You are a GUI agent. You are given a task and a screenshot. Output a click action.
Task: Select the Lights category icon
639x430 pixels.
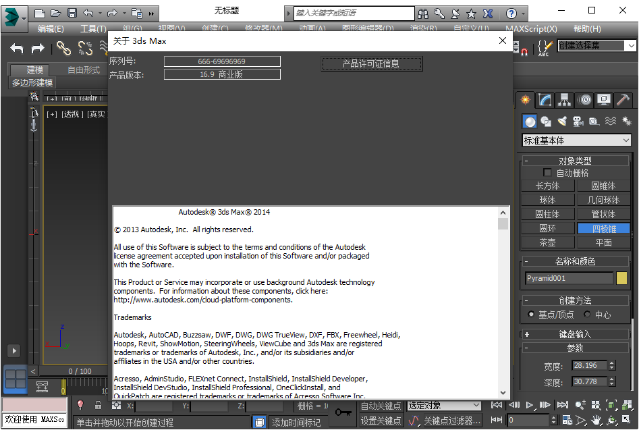[562, 122]
